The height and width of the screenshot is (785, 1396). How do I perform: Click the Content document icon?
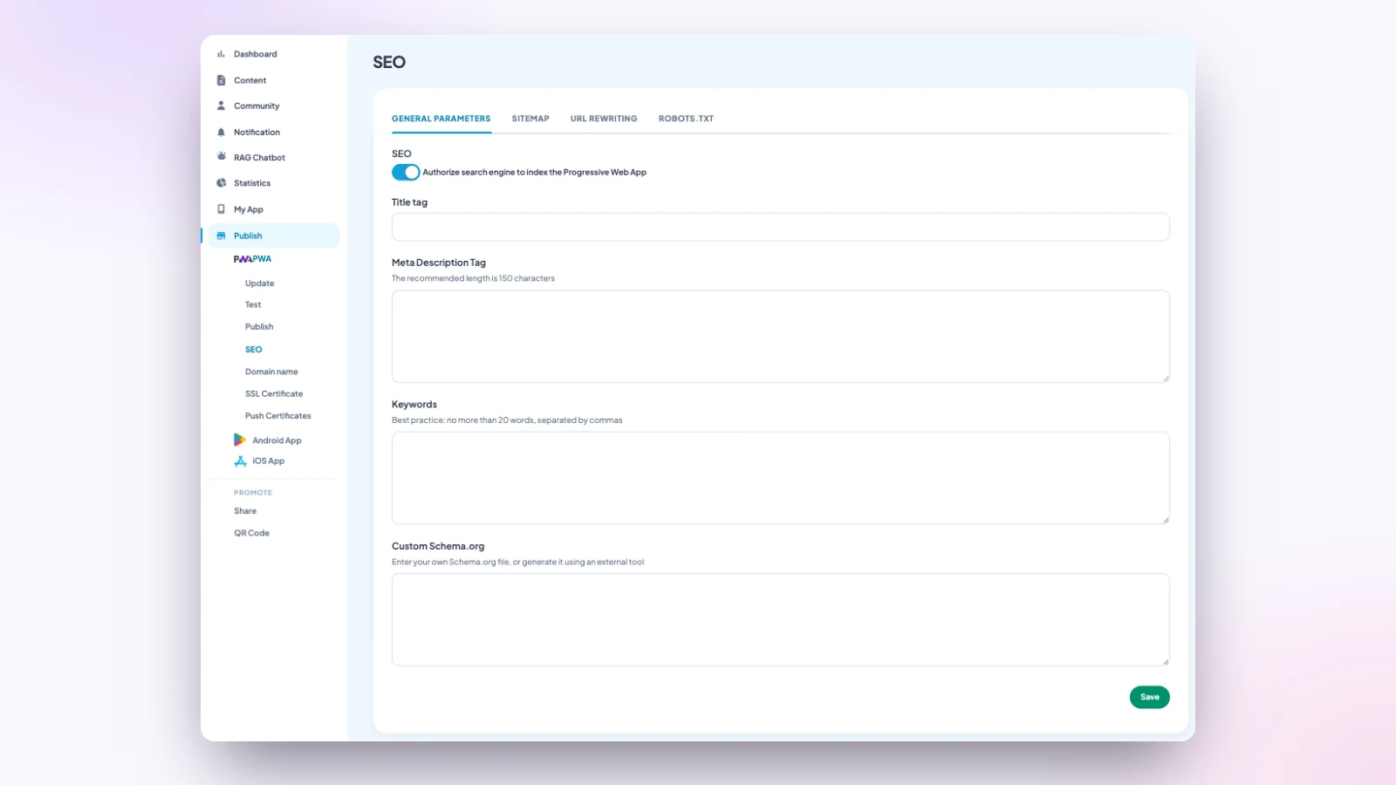point(221,80)
